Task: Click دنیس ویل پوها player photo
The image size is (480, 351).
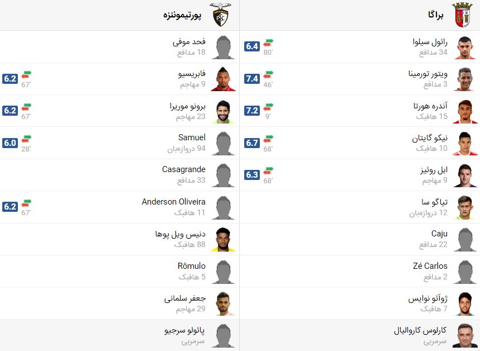Action: click(223, 239)
